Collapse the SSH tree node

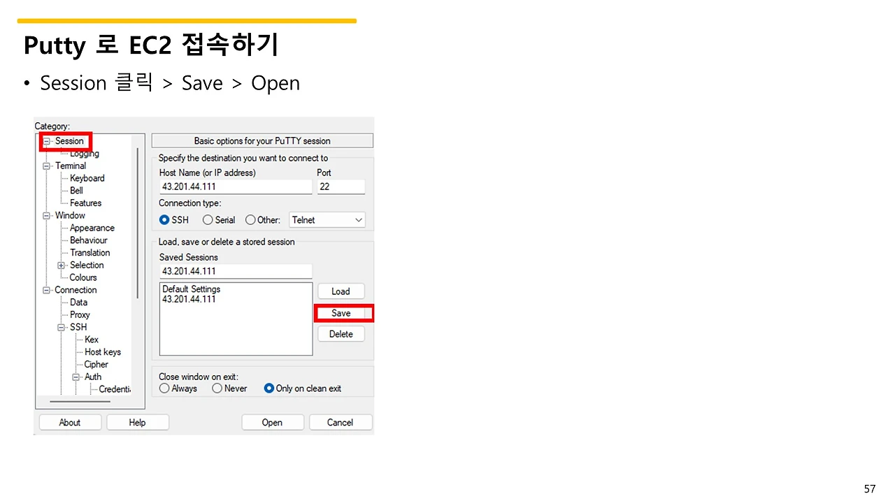pos(62,328)
